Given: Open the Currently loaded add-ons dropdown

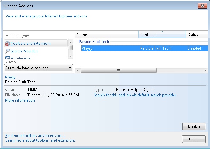Looking at the screenshot, I should (39, 68).
